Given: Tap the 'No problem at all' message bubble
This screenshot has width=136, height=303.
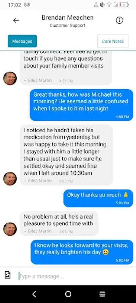Looking at the screenshot, I should pyautogui.click(x=59, y=223).
